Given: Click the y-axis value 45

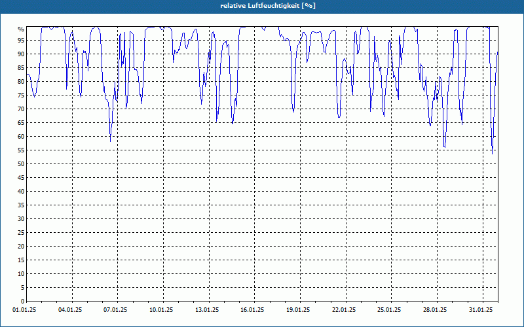Looking at the screenshot, I should (21, 178).
